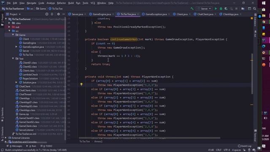Open the TODO tool window
This screenshot has width=270, height=152.
(46, 146)
